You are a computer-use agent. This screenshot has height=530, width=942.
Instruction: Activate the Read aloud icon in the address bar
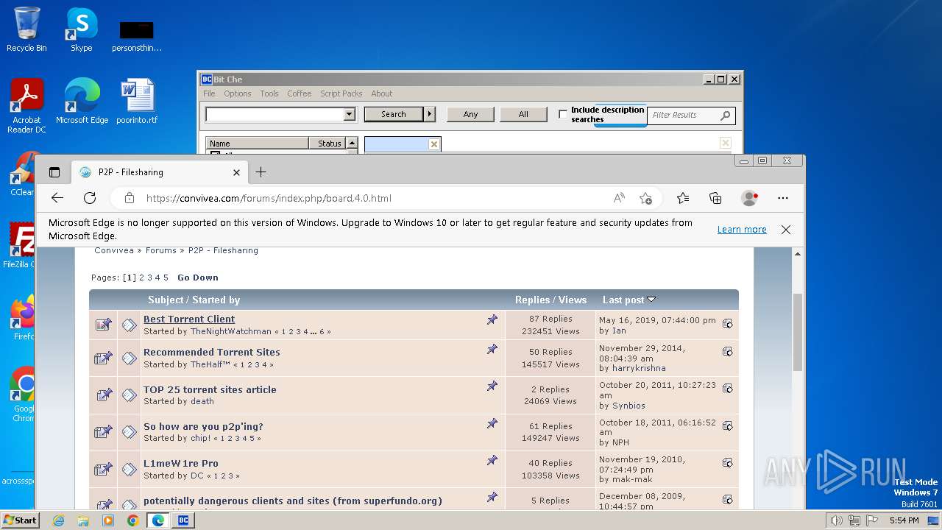click(x=619, y=198)
